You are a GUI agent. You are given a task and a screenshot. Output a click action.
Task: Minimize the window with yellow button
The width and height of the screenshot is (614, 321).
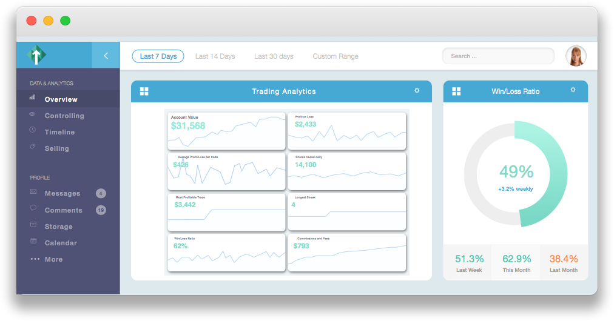click(x=48, y=21)
